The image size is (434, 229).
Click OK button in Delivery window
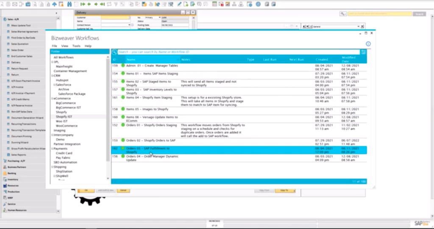coord(86,190)
